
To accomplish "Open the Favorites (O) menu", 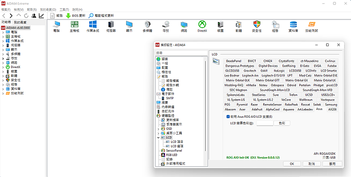I will click(48, 10).
